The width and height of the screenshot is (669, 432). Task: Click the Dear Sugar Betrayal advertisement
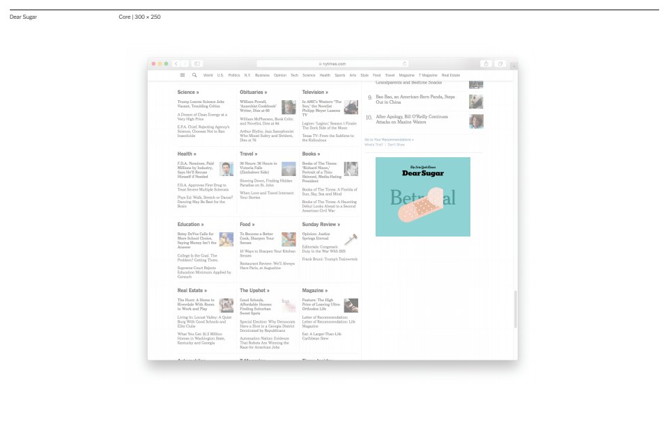(x=422, y=197)
